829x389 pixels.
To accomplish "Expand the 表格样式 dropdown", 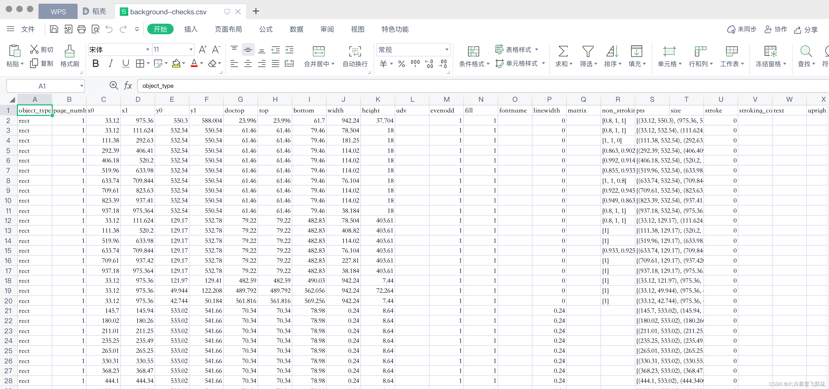I will coord(536,50).
